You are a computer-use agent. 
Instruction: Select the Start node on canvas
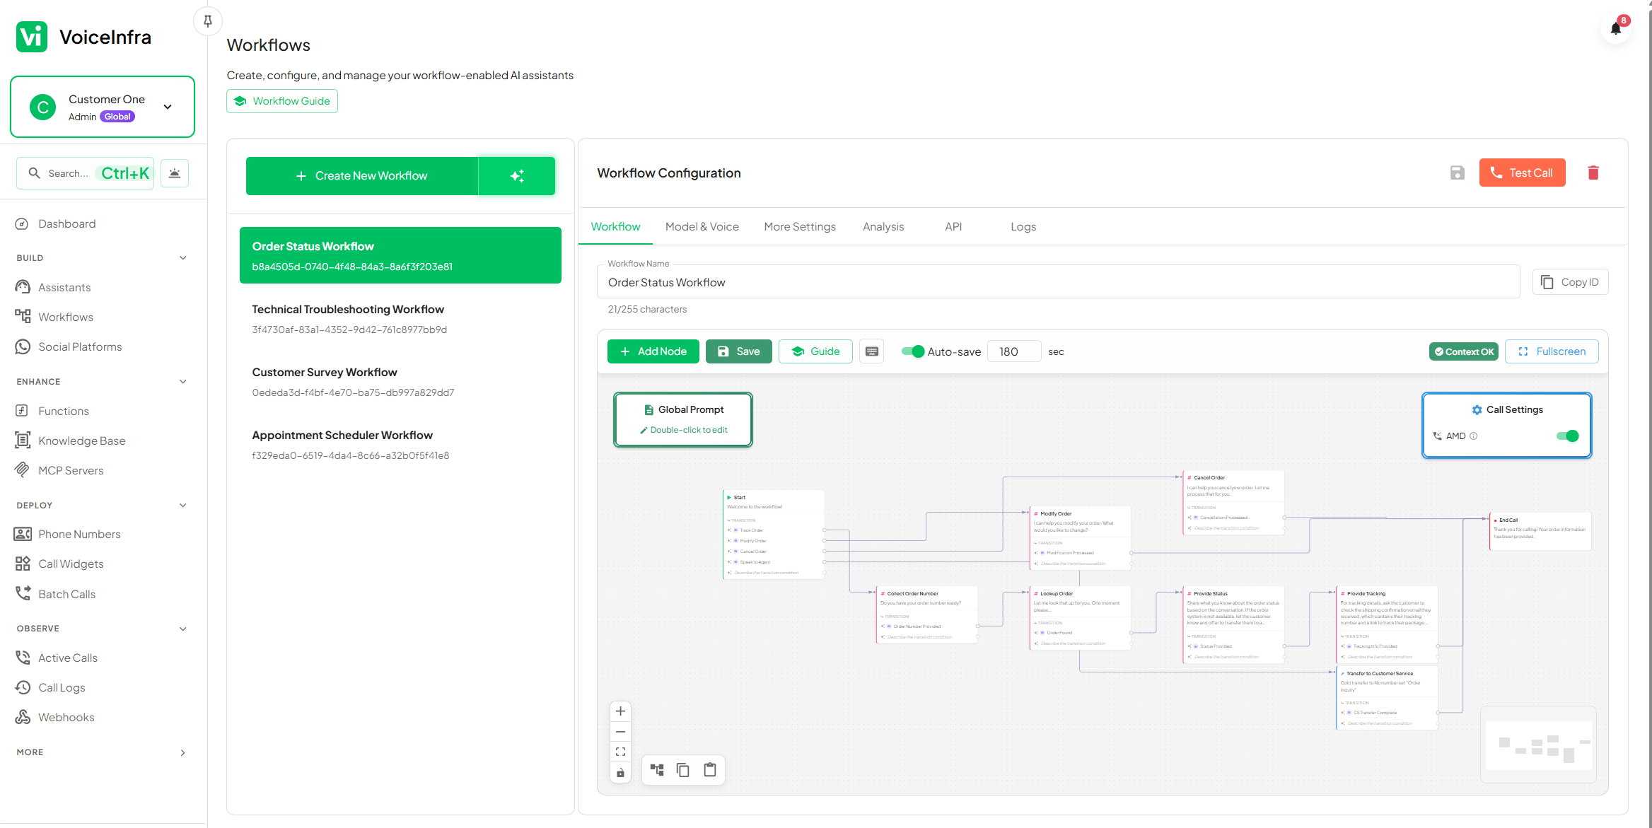(x=774, y=535)
